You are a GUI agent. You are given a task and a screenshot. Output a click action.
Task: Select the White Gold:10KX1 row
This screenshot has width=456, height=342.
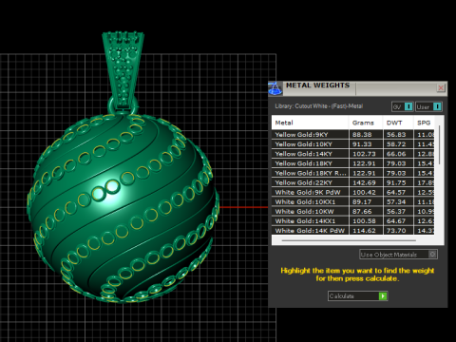(352, 201)
